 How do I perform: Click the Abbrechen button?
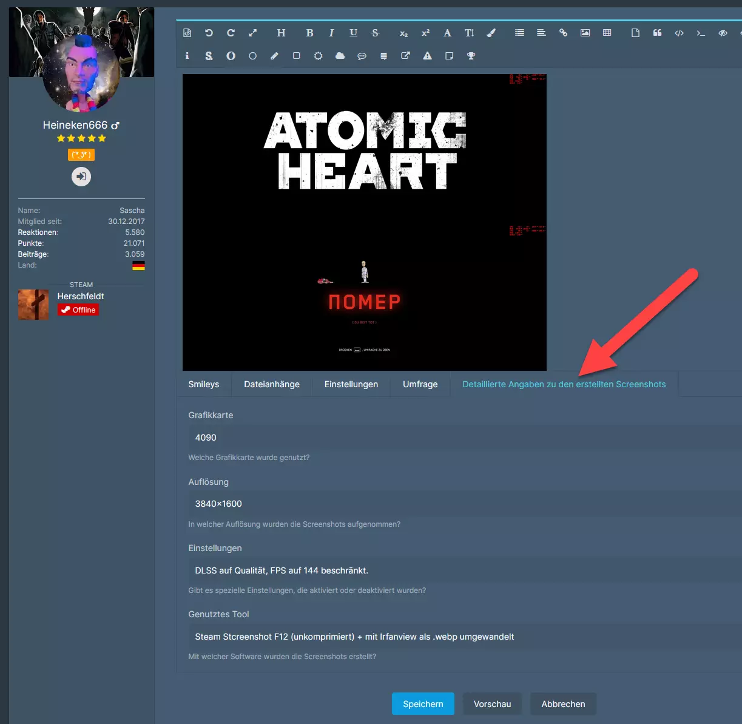(563, 704)
